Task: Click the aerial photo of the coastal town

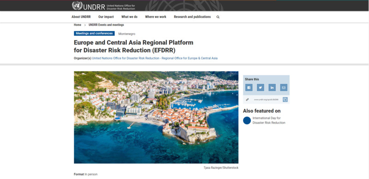Action: tap(156, 117)
